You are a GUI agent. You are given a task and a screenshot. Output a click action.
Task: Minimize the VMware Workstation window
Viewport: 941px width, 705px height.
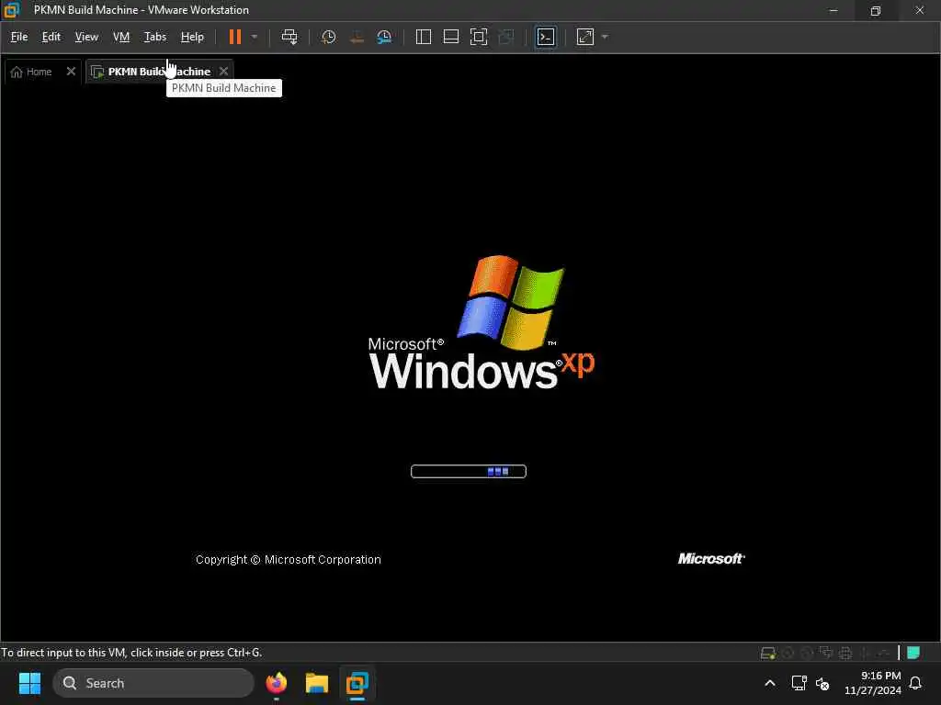point(833,10)
